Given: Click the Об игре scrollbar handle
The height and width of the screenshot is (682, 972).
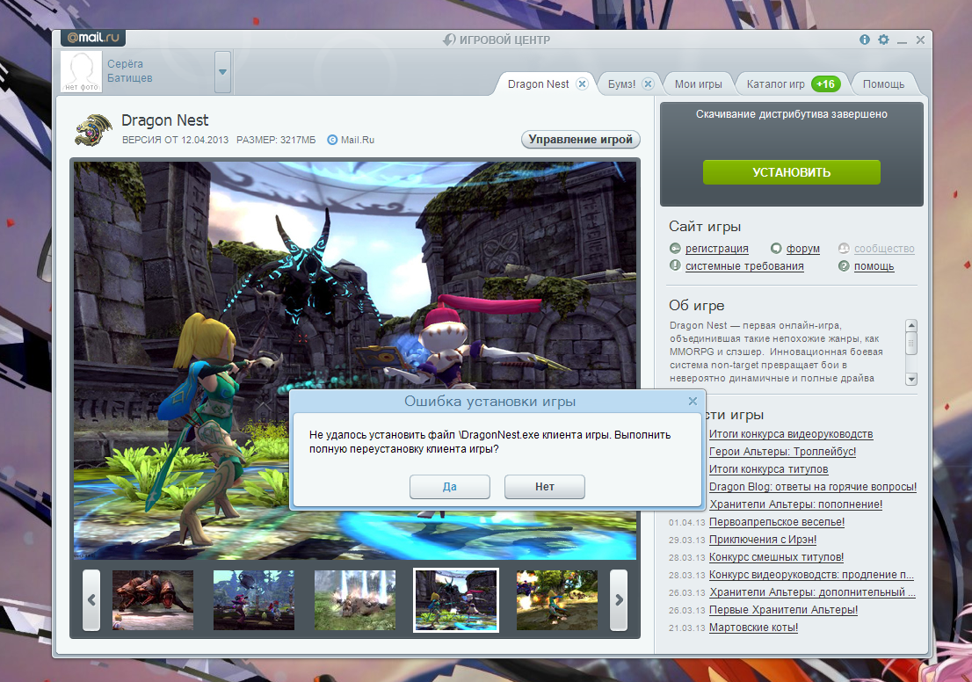Looking at the screenshot, I should point(911,343).
